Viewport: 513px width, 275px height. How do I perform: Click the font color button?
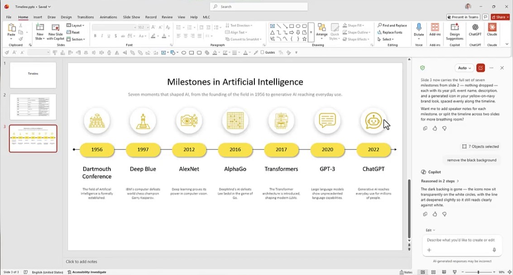(x=164, y=36)
